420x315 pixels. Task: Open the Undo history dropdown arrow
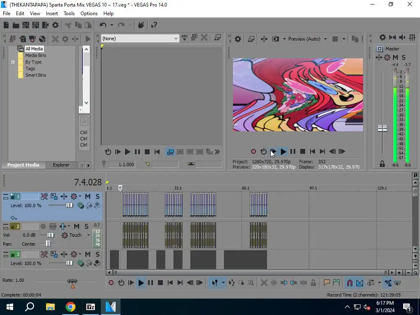[112, 25]
